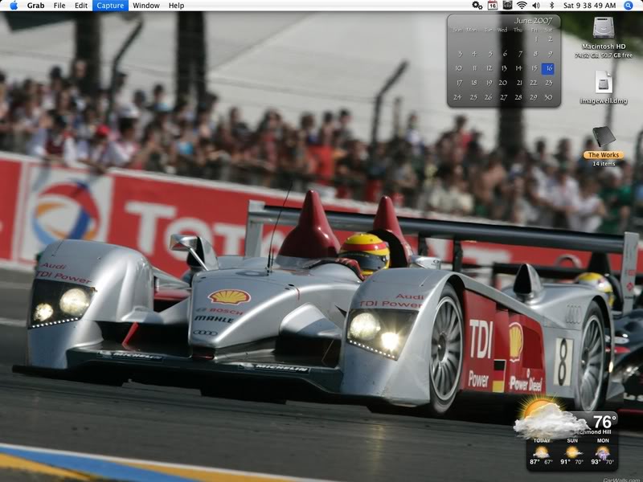Open the File menu
This screenshot has width=643, height=482.
[x=59, y=6]
